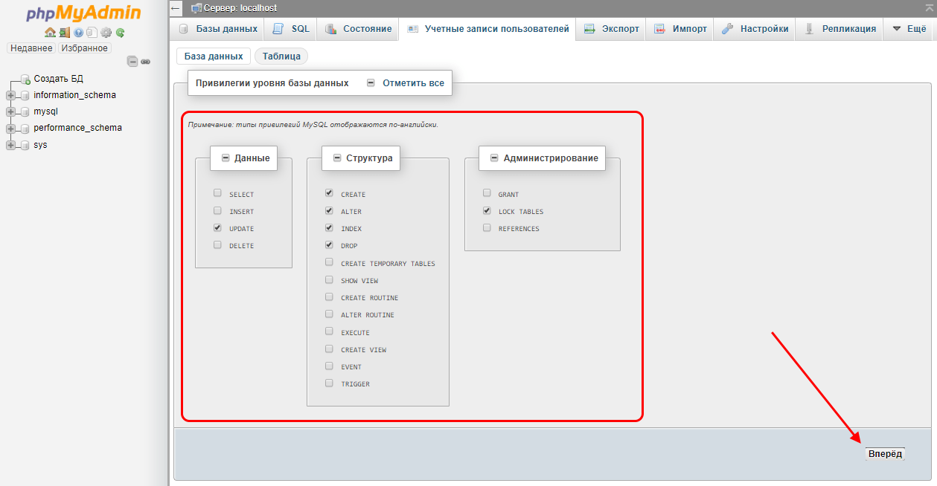Open the Экспорт tab icon
Screen dimensions: 937x486
point(589,29)
